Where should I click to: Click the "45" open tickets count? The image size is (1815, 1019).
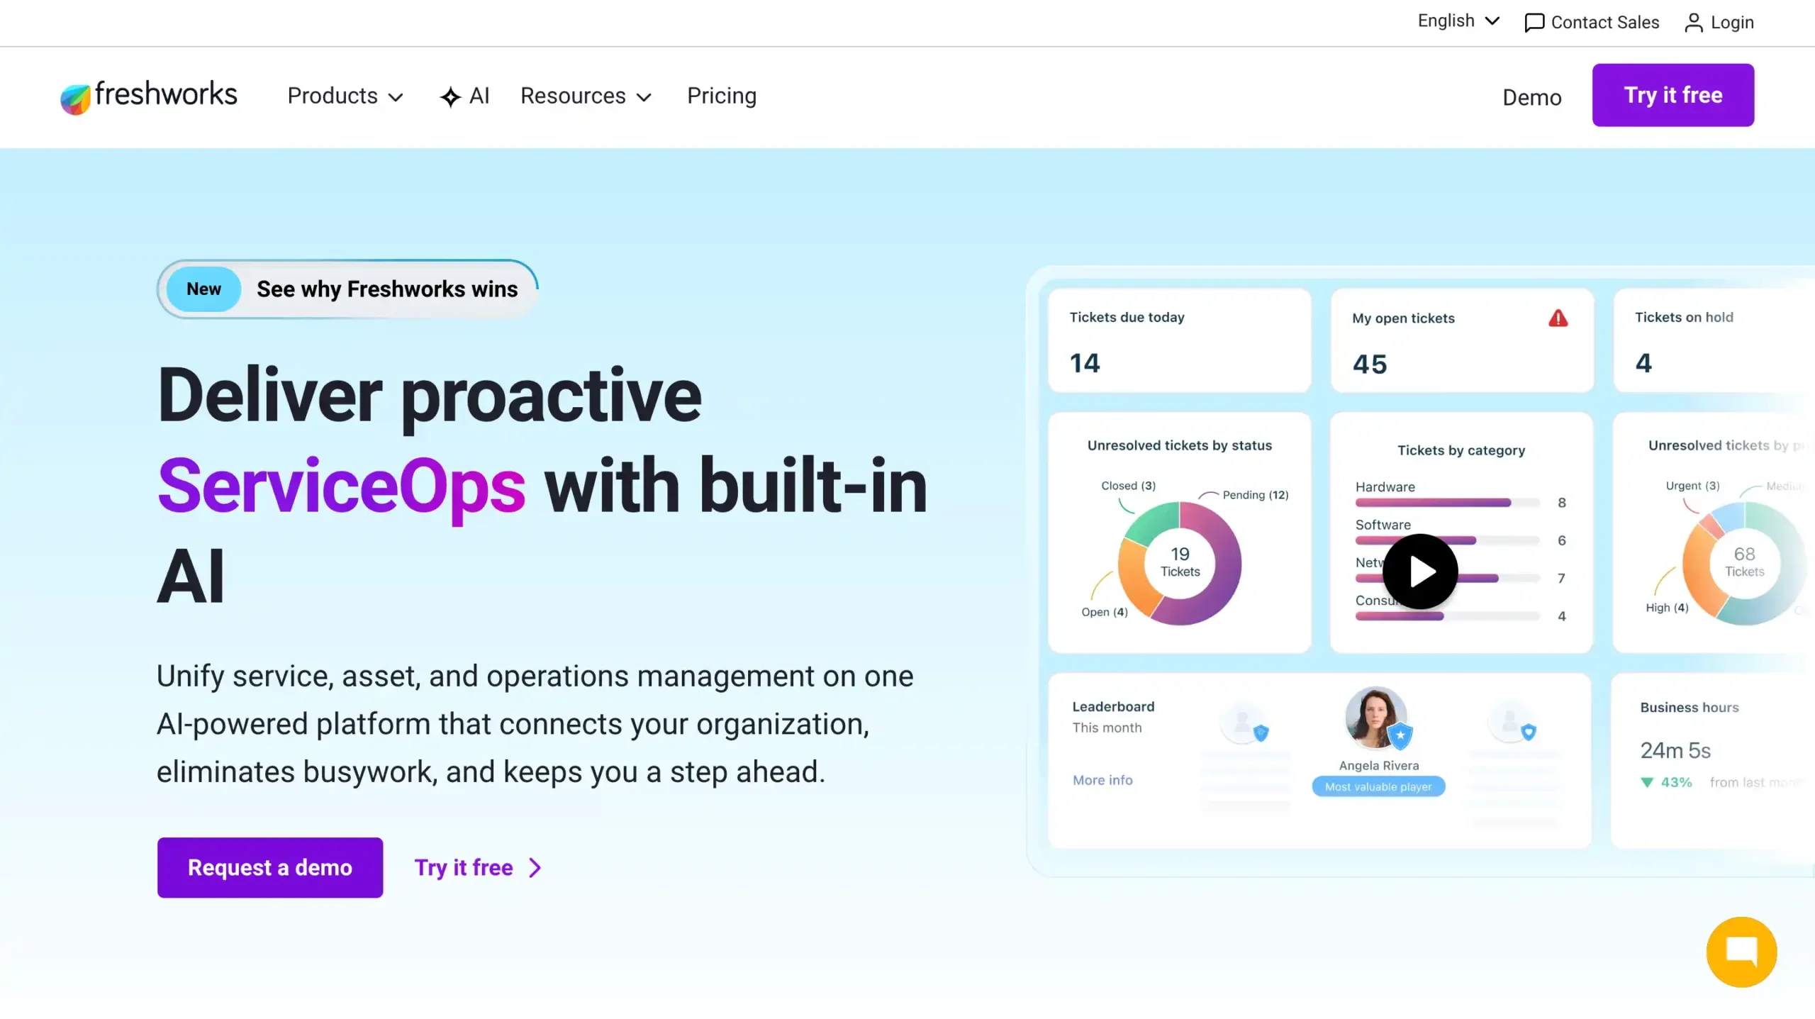[1370, 364]
